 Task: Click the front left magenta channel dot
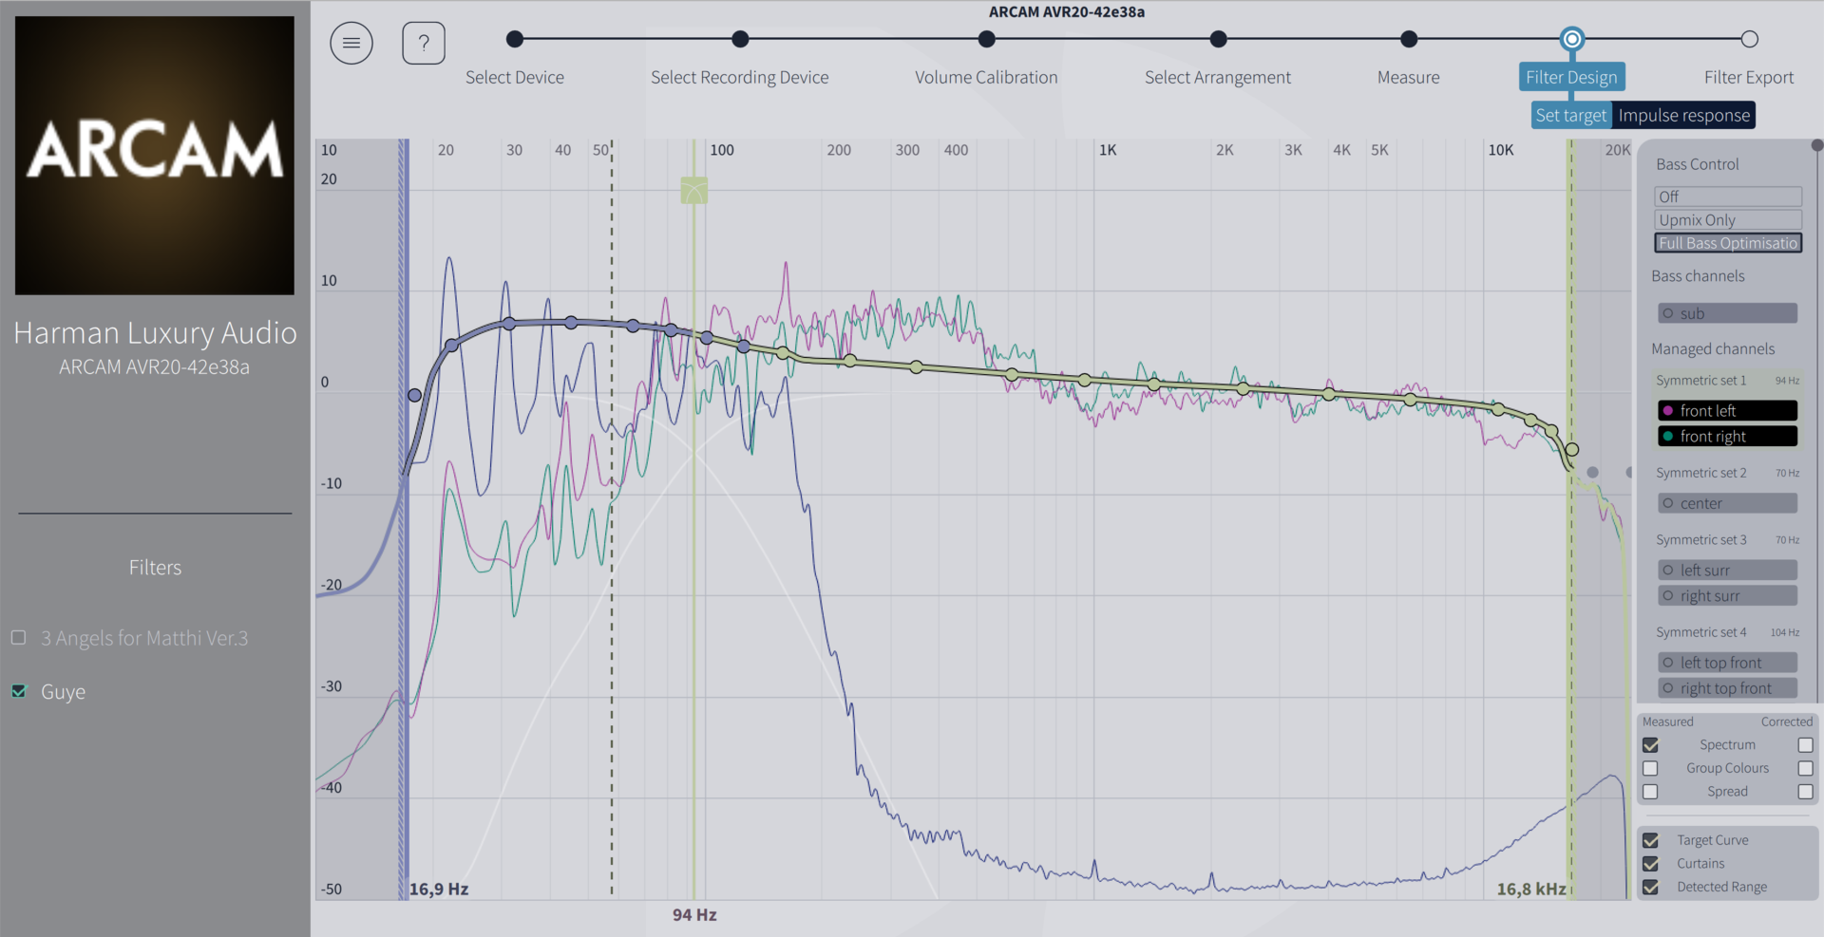[1667, 410]
